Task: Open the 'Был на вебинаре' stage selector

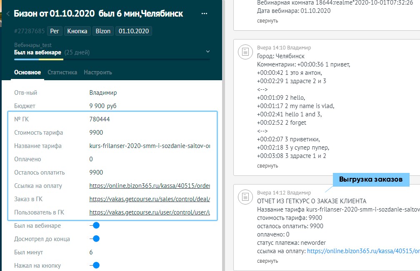Action: coord(38,52)
